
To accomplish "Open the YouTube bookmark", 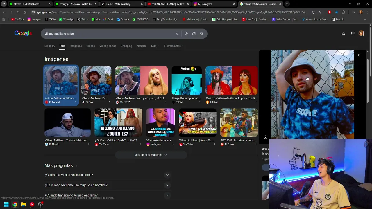I will click(x=18, y=19).
